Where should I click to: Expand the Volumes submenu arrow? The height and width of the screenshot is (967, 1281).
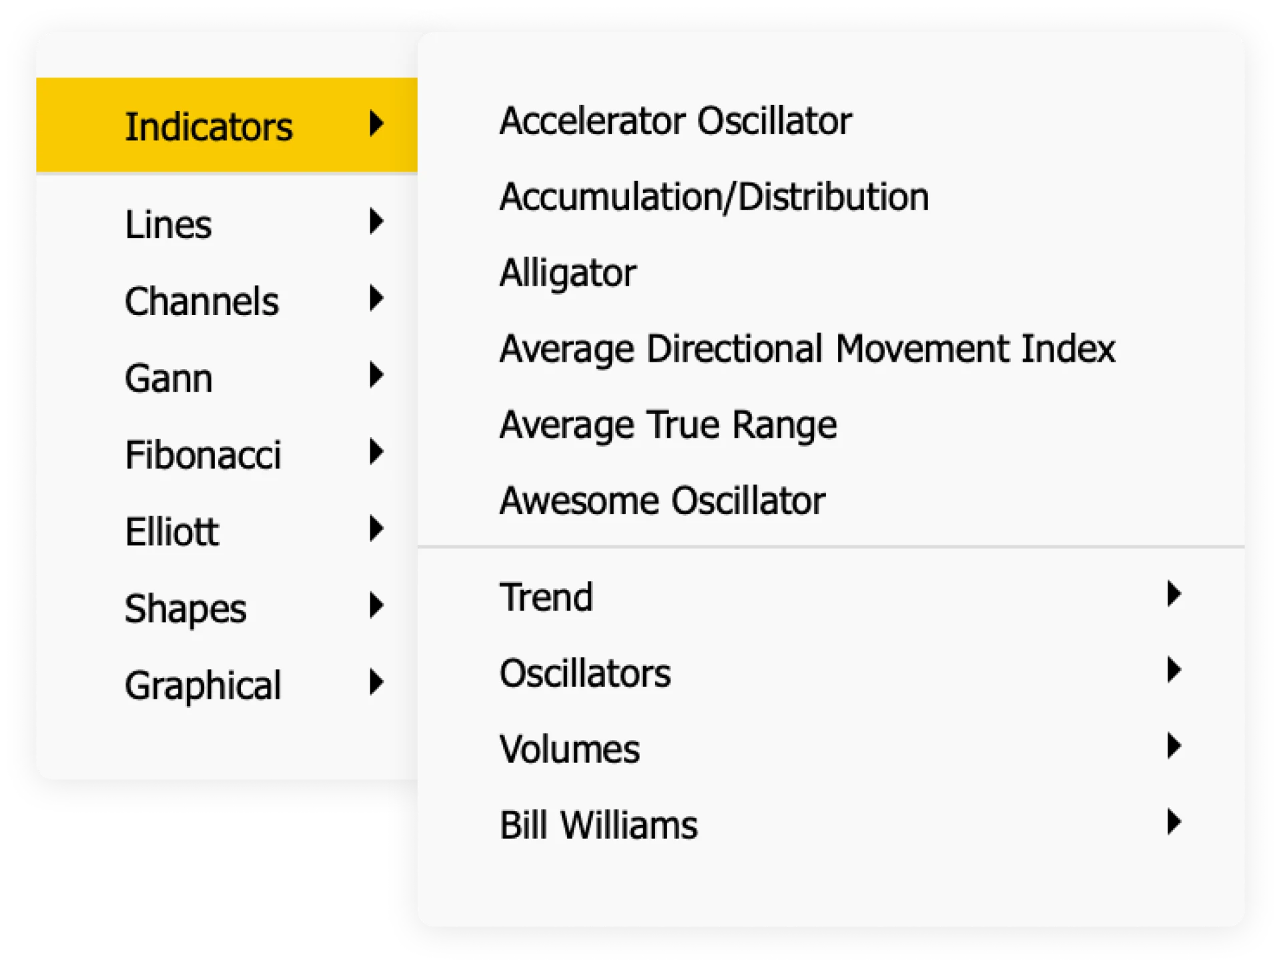click(1174, 746)
